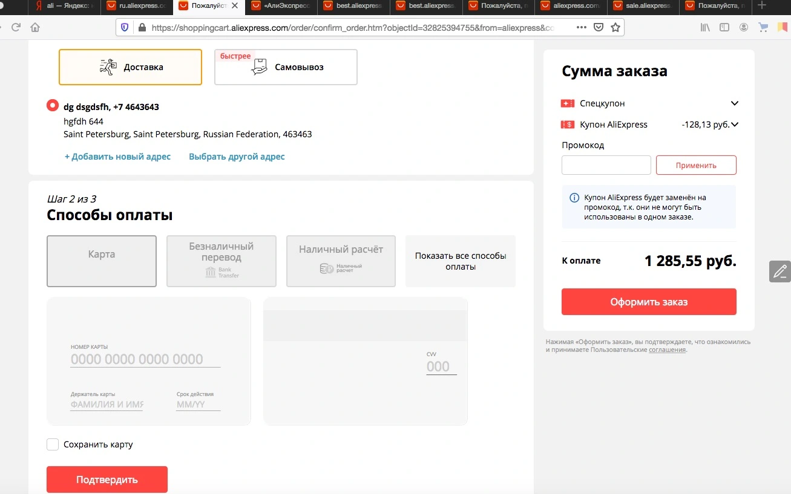Click the 'Способы оплаты' heading
791x494 pixels.
[110, 215]
